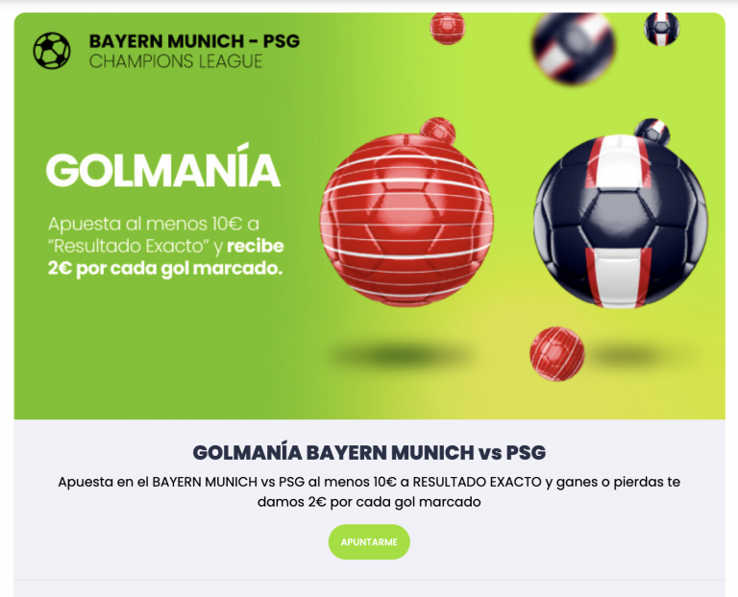Click the small red ball at banner top
Viewport: 738px width, 597px height.
pyautogui.click(x=447, y=28)
